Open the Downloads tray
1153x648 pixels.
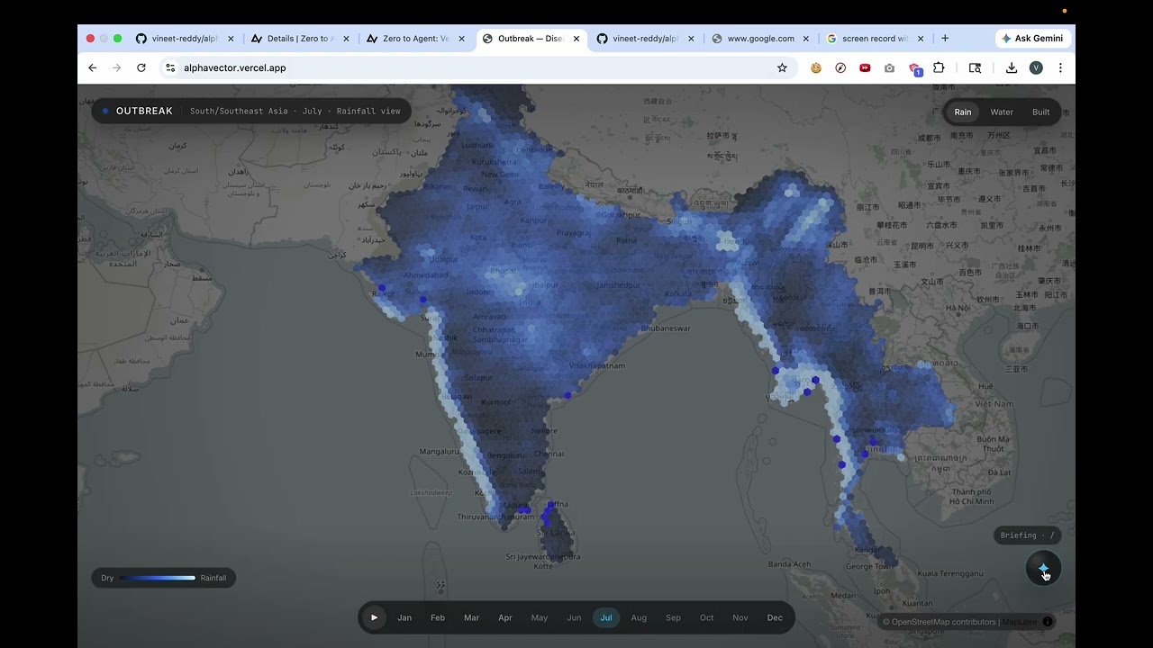(1012, 67)
